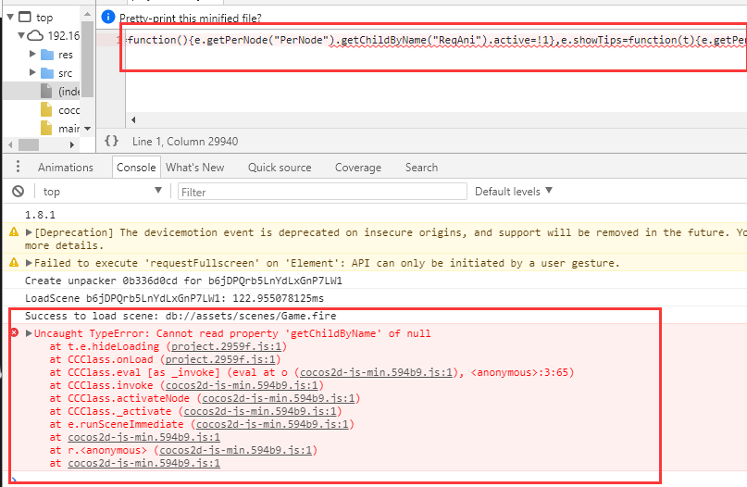The width and height of the screenshot is (747, 487).
Task: Expand the Uncaught TypeError message
Action: (x=29, y=333)
